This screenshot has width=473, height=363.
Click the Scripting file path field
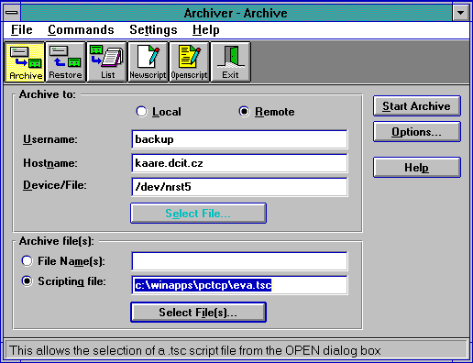point(239,285)
